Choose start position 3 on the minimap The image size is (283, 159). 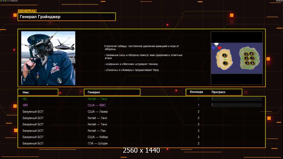pyautogui.click(x=247, y=63)
